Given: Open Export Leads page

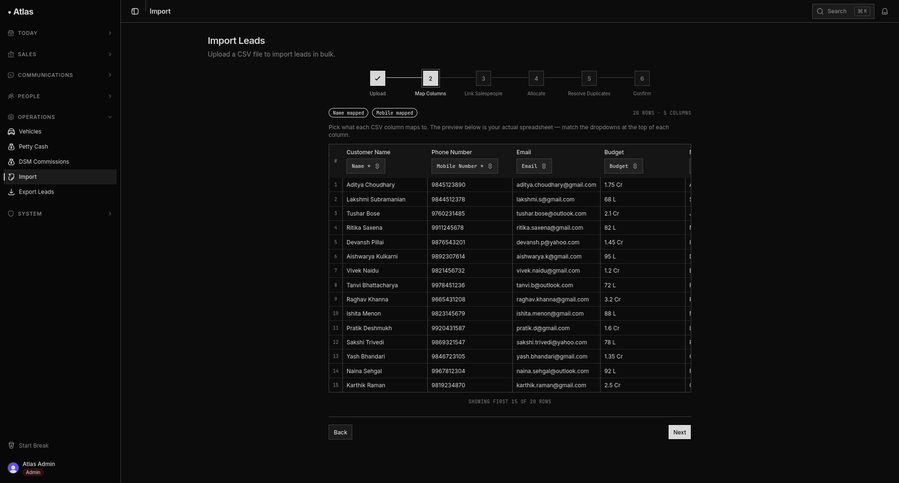Looking at the screenshot, I should [60, 192].
